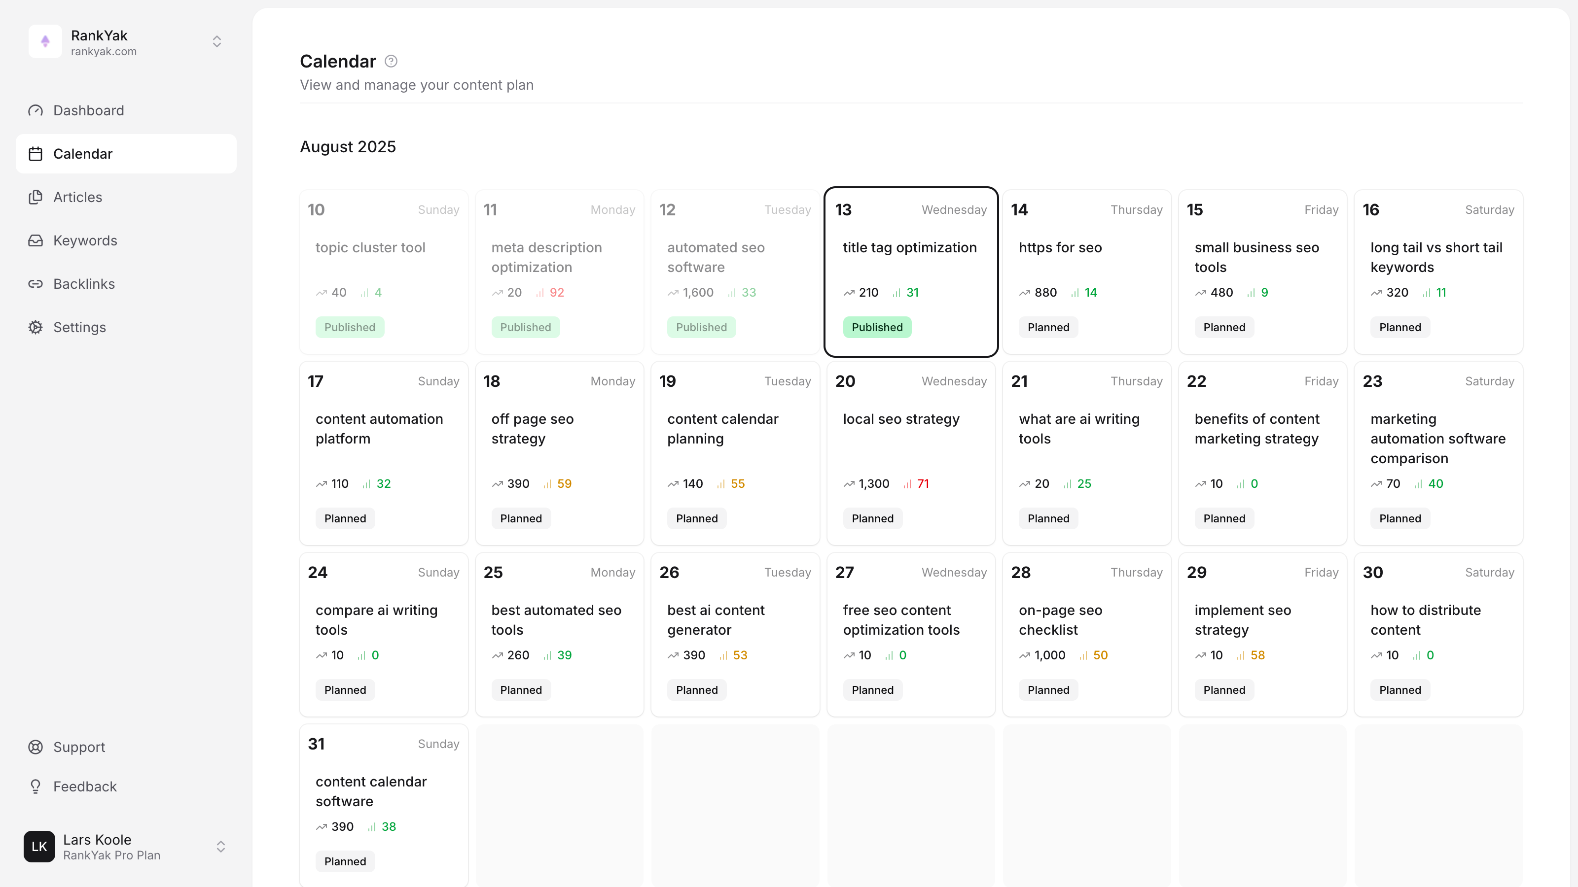Click the Settings gear icon
Image resolution: width=1578 pixels, height=887 pixels.
tap(36, 328)
